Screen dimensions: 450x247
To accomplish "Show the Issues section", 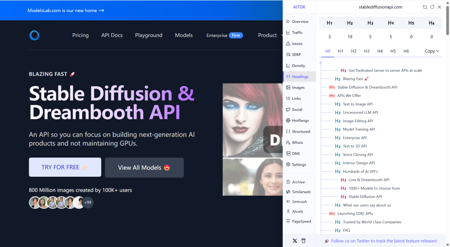I will tap(294, 44).
